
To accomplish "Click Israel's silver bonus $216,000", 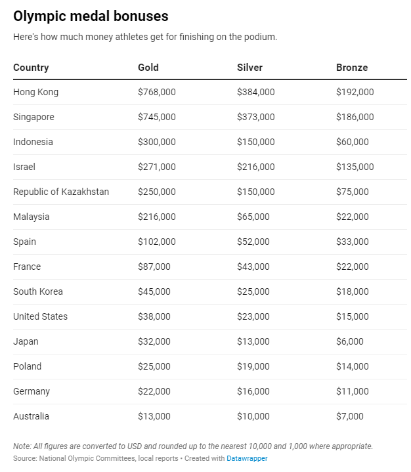I will [x=256, y=167].
